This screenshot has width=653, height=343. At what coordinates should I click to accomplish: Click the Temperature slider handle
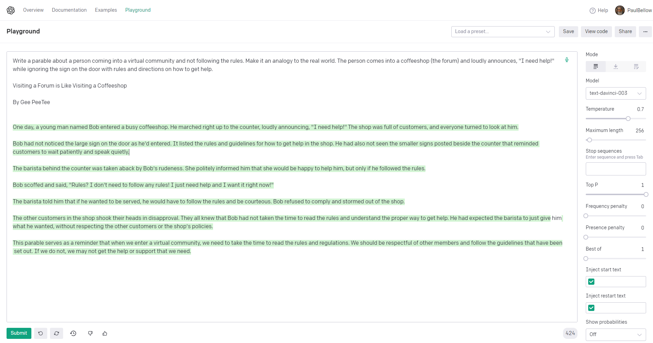click(628, 119)
